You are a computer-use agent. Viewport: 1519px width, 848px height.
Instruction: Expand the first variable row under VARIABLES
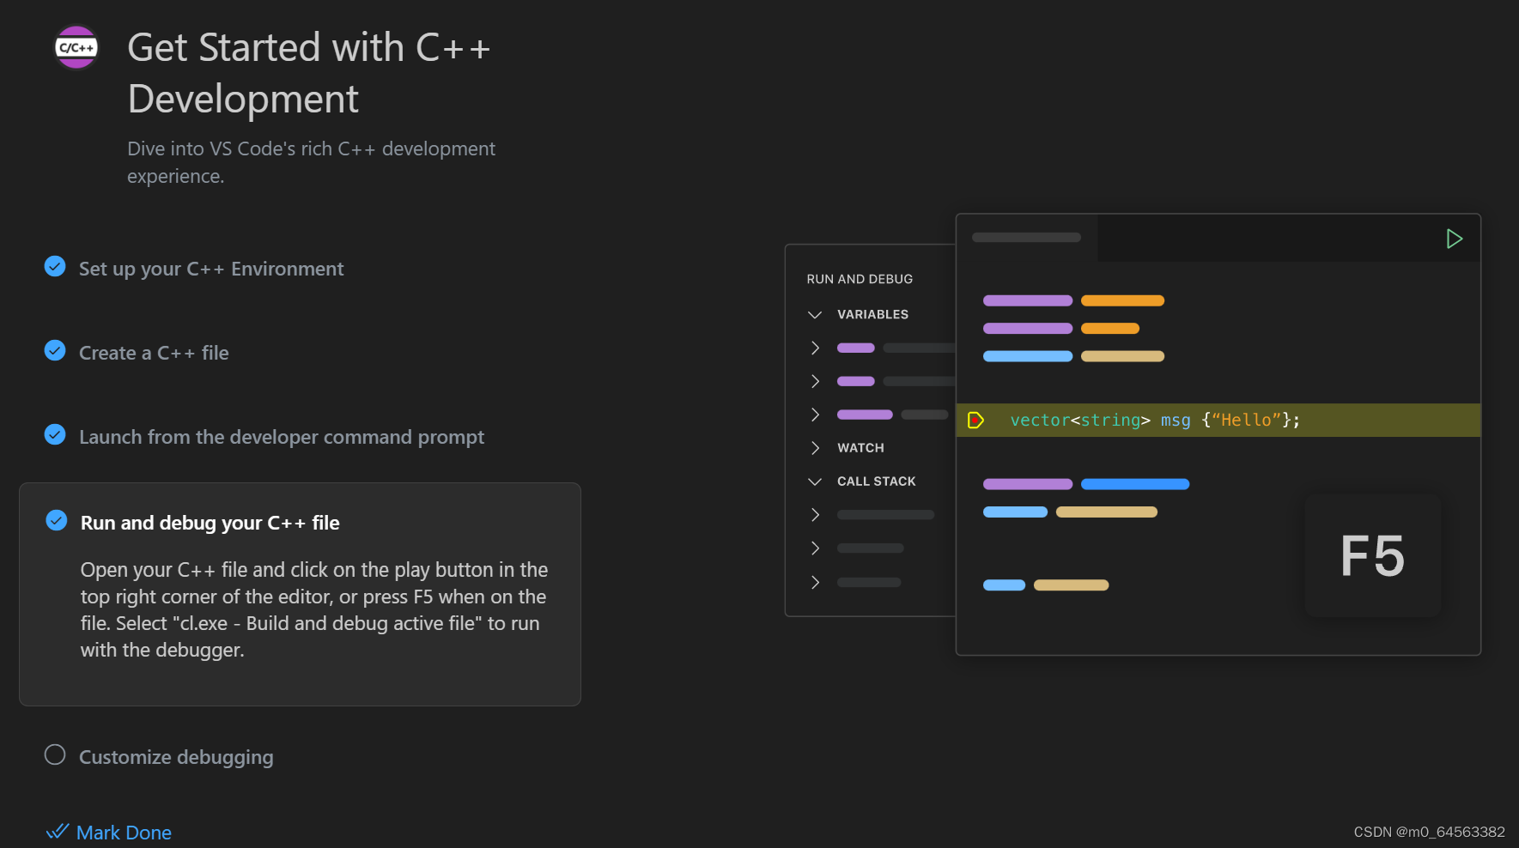tap(815, 348)
